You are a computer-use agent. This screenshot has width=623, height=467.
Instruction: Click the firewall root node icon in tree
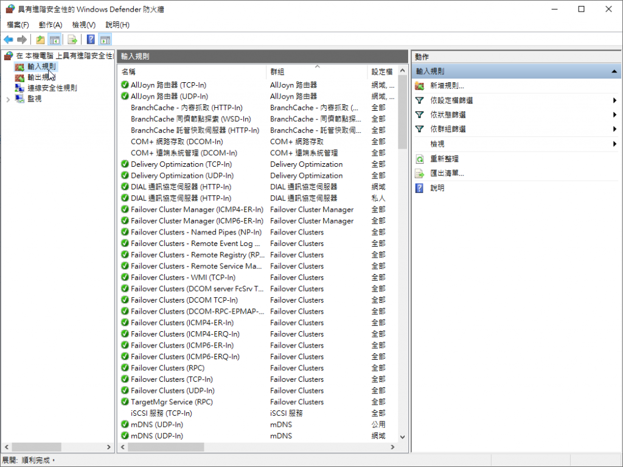coord(9,55)
